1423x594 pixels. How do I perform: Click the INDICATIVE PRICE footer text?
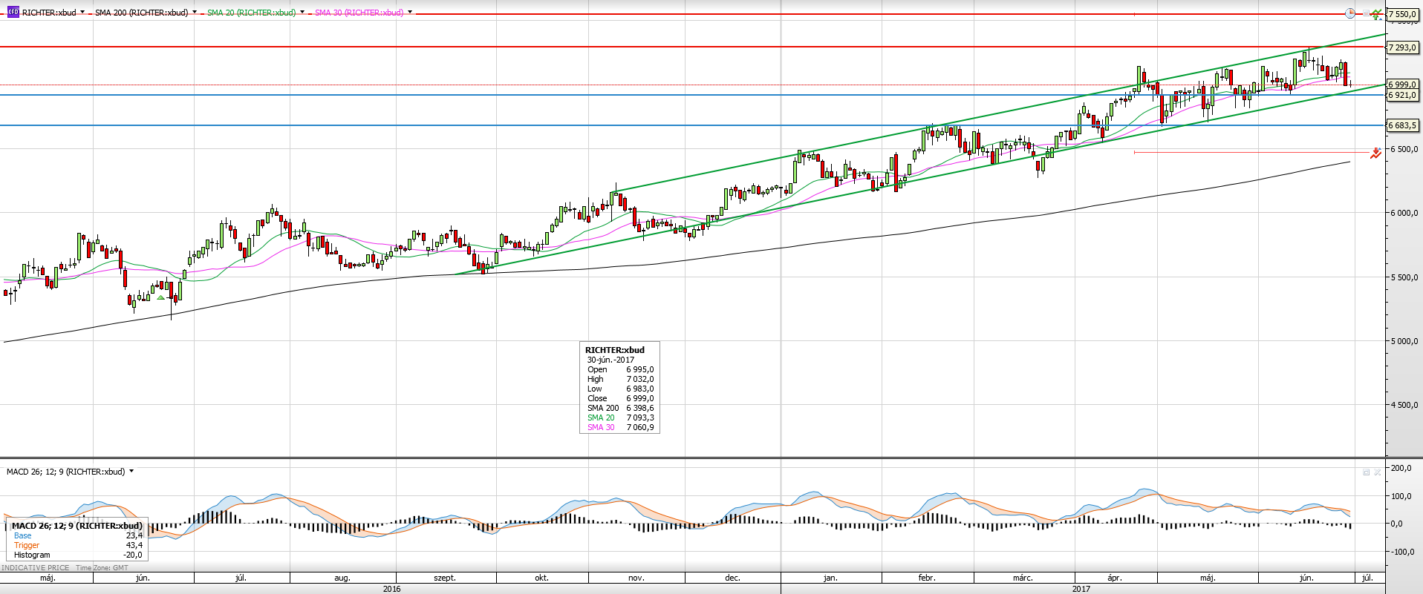click(x=36, y=568)
